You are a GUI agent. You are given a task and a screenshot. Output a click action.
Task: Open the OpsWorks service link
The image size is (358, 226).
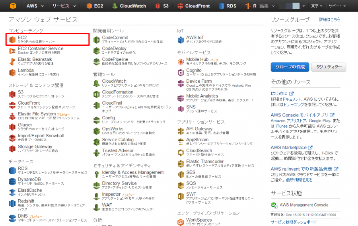[113, 129]
